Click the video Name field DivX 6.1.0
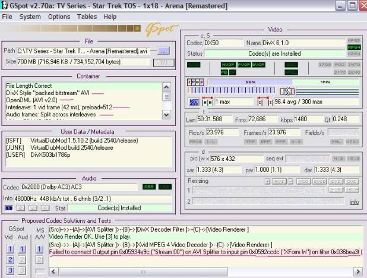The image size is (367, 278). pyautogui.click(x=303, y=43)
